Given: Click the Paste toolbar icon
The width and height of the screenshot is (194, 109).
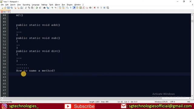Looking at the screenshot, I should (32, 8).
